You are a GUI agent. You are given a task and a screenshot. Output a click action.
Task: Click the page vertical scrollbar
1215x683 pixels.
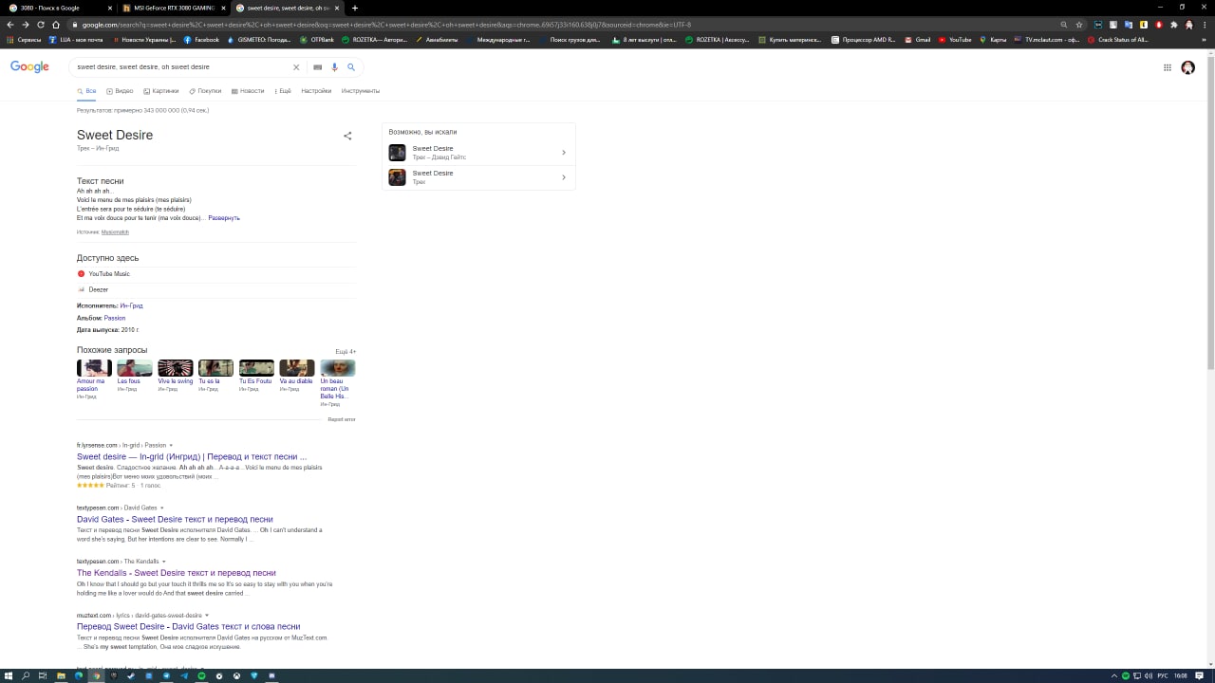[1210, 360]
